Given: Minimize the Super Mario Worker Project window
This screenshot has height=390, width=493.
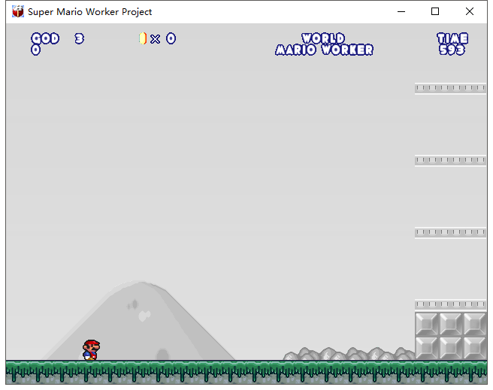Looking at the screenshot, I should (x=401, y=11).
